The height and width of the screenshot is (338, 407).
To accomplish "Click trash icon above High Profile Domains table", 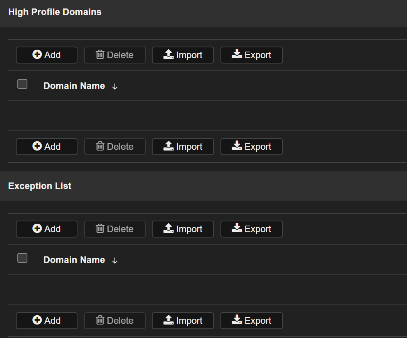I will (x=100, y=55).
